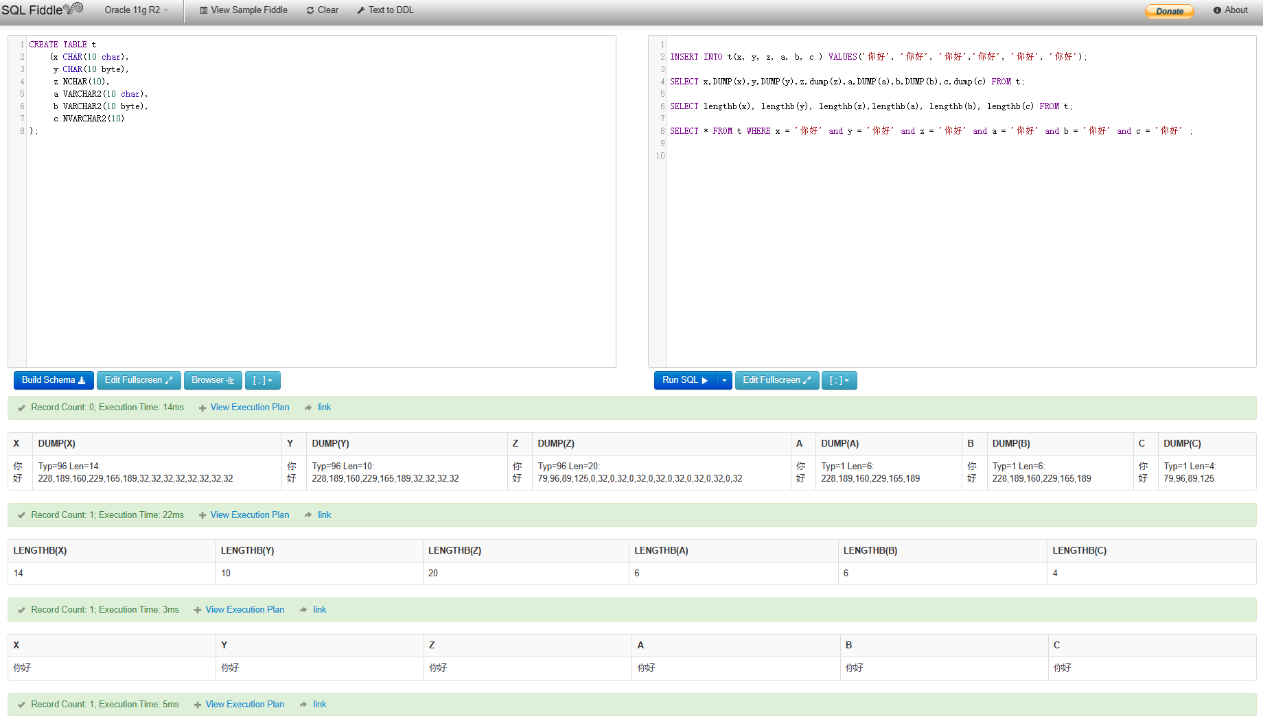This screenshot has width=1263, height=719.
Task: Click the INSERT INTO statement line
Action: [x=878, y=57]
